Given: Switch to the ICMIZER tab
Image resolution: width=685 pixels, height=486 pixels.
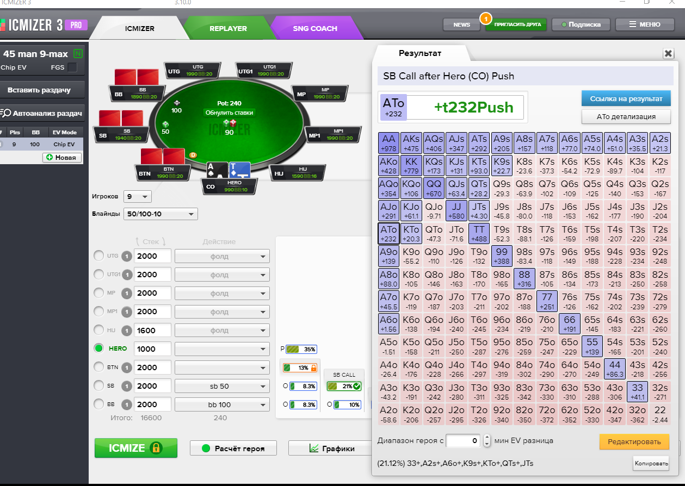Looking at the screenshot, I should pos(140,28).
